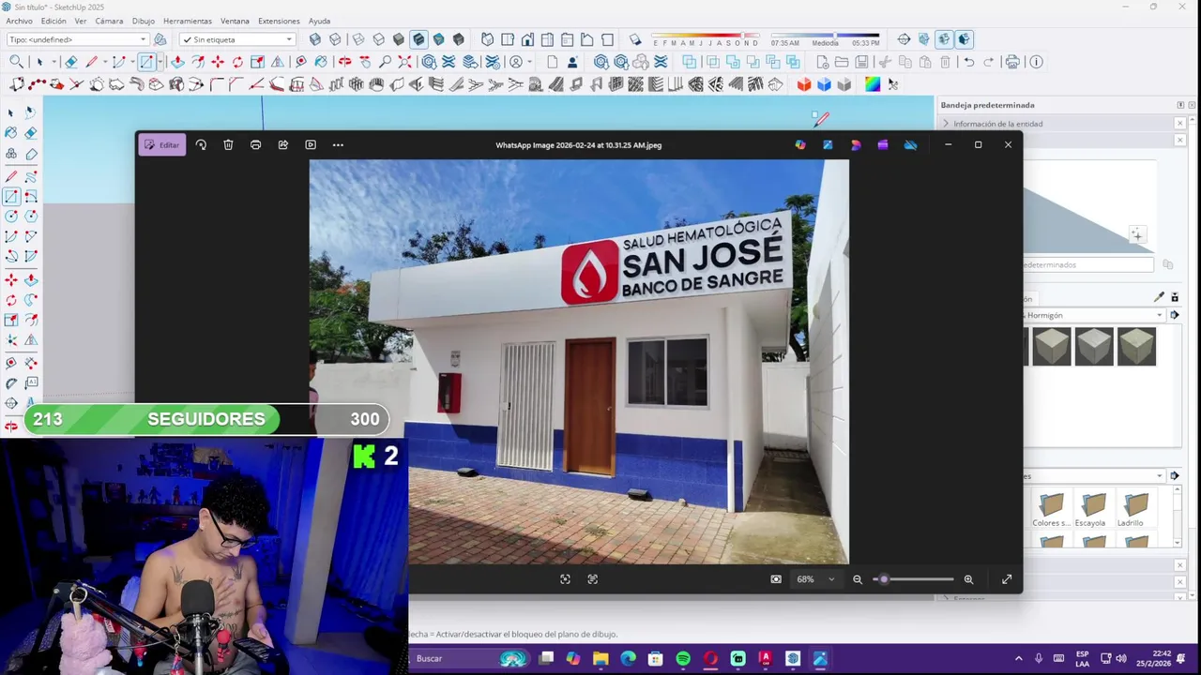
Task: Open Model Info icon in SketchUp toolbar
Action: pos(1036,62)
